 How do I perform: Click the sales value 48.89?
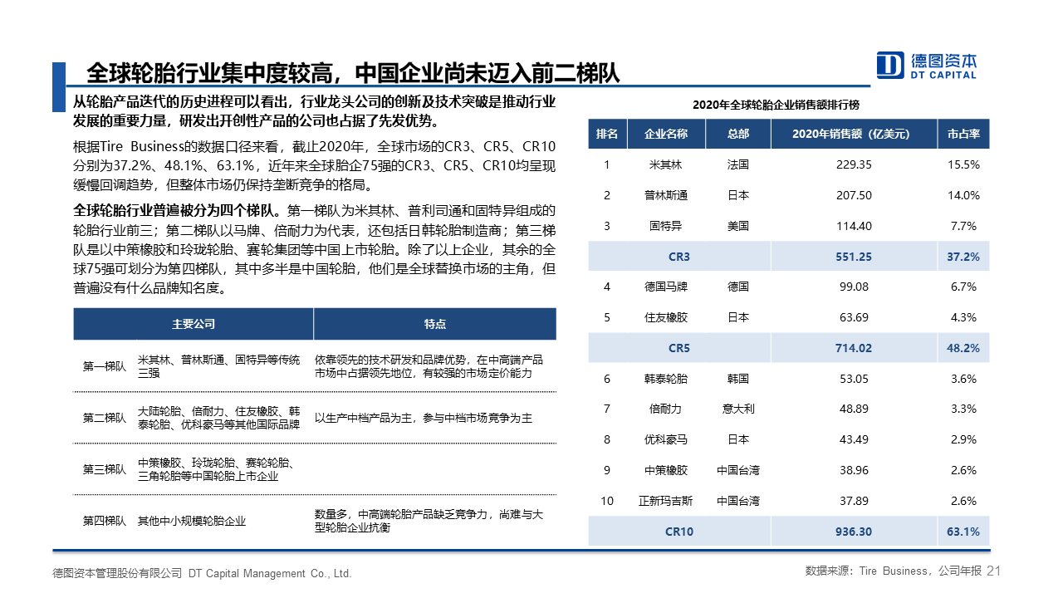pyautogui.click(x=855, y=409)
